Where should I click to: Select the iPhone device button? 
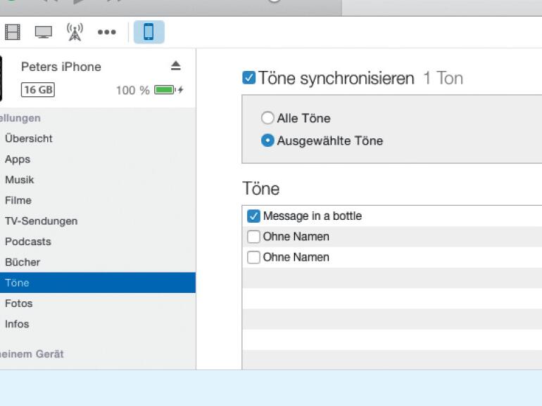pos(149,32)
